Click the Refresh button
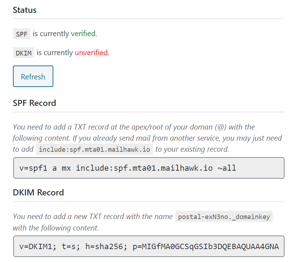Image resolution: width=296 pixels, height=262 pixels. click(33, 76)
